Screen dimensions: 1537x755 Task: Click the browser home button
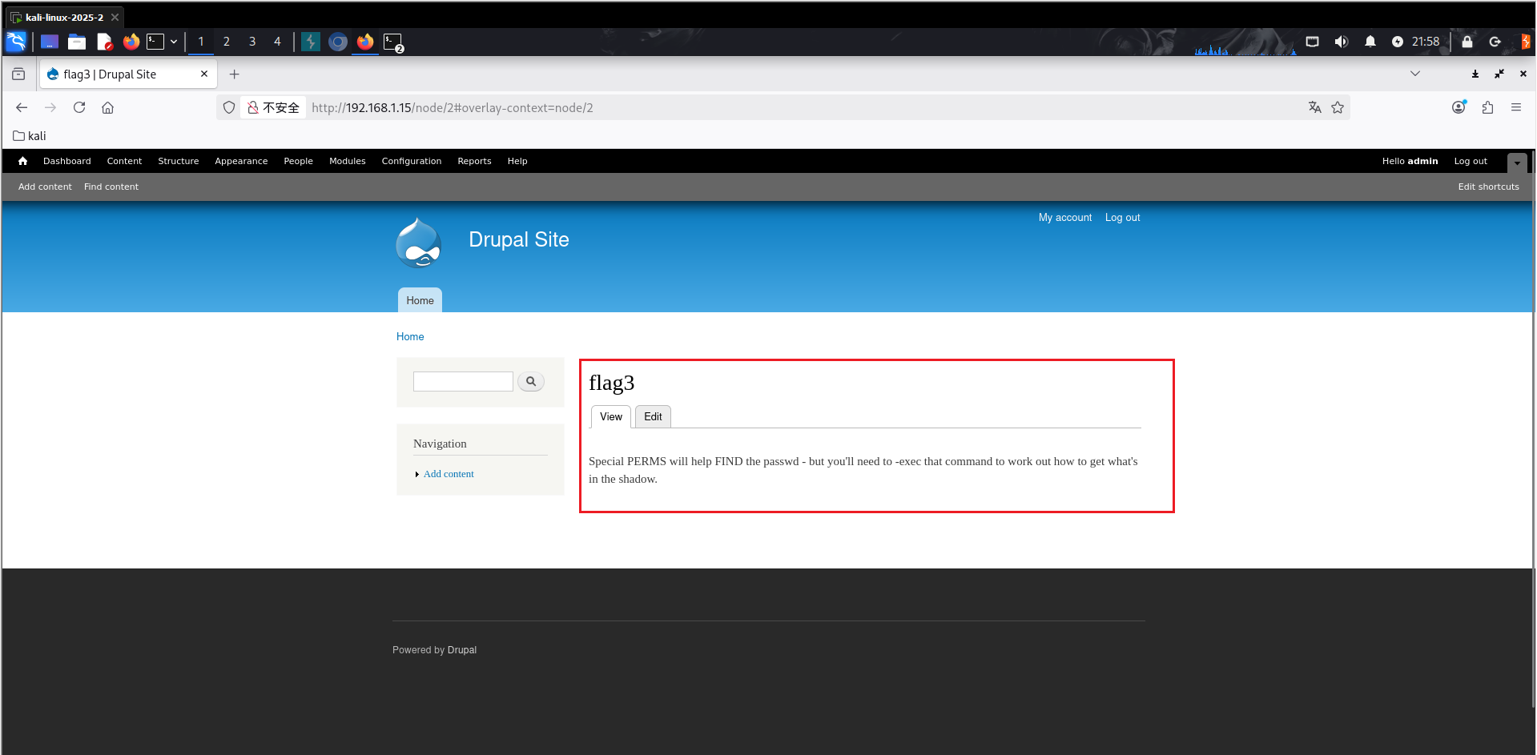[107, 107]
